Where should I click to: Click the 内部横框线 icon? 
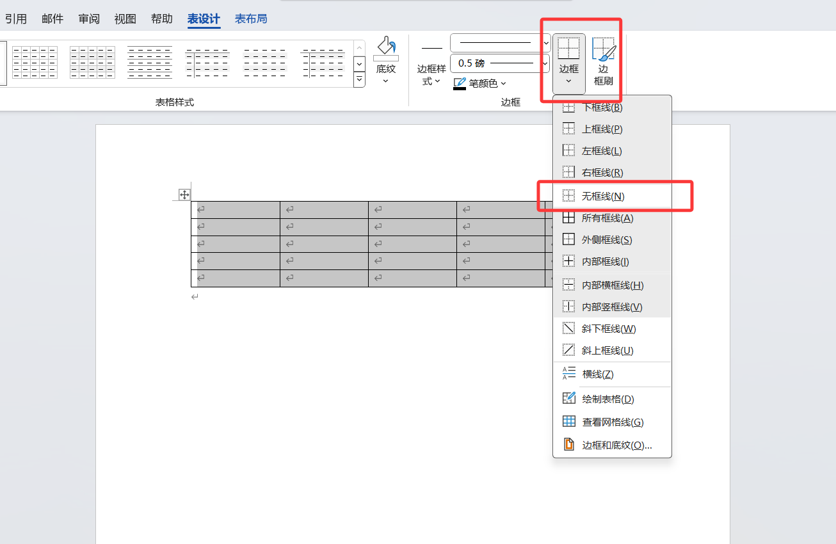[568, 285]
